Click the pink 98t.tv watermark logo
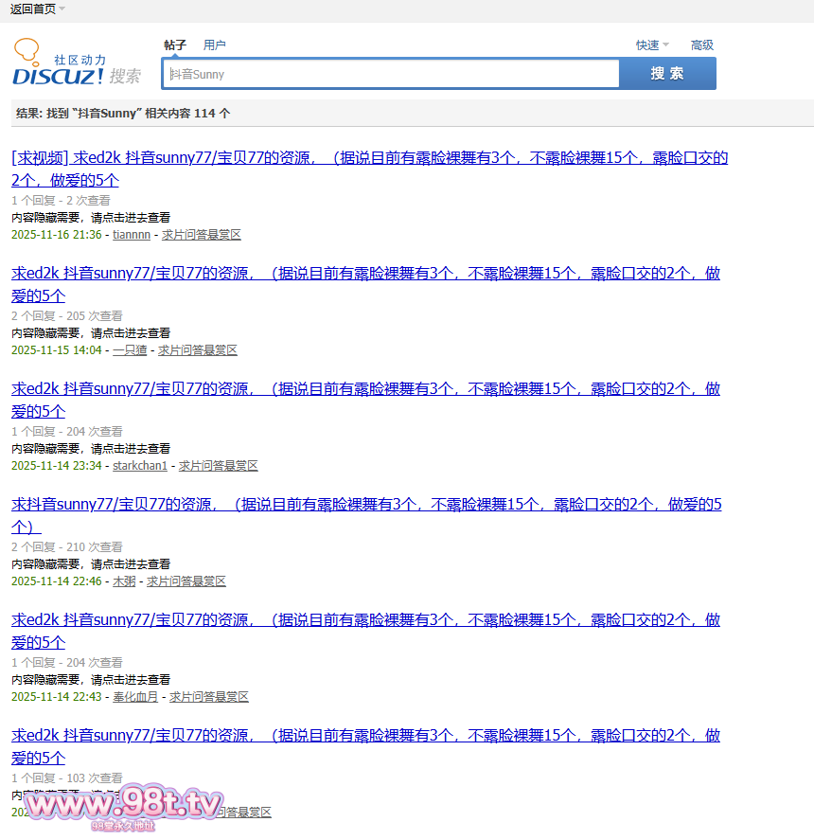This screenshot has width=814, height=840. coord(123,807)
